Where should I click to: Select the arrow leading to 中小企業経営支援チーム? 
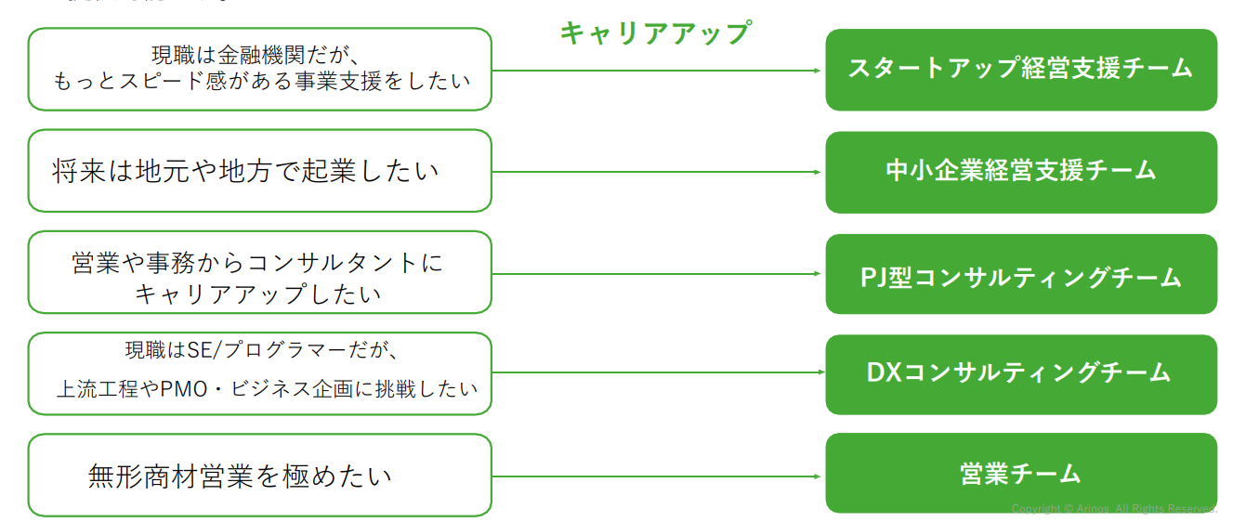tap(657, 172)
